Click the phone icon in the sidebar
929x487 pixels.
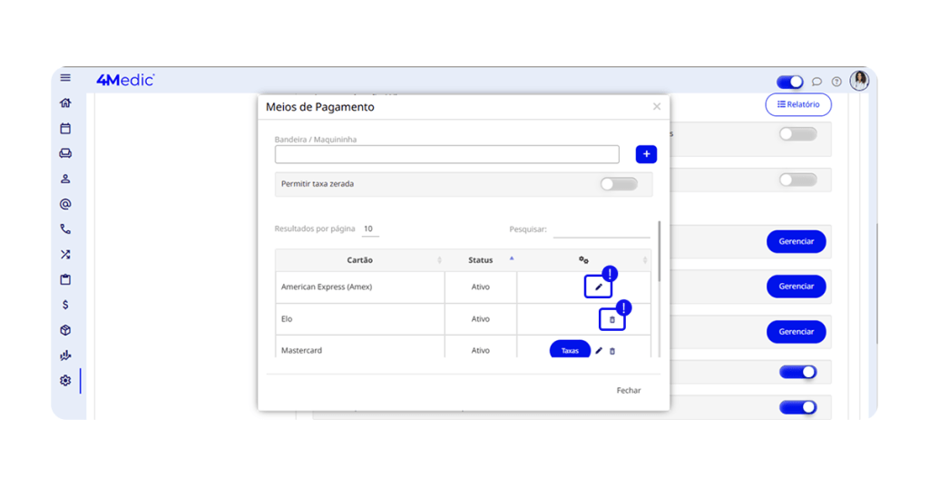(x=65, y=229)
